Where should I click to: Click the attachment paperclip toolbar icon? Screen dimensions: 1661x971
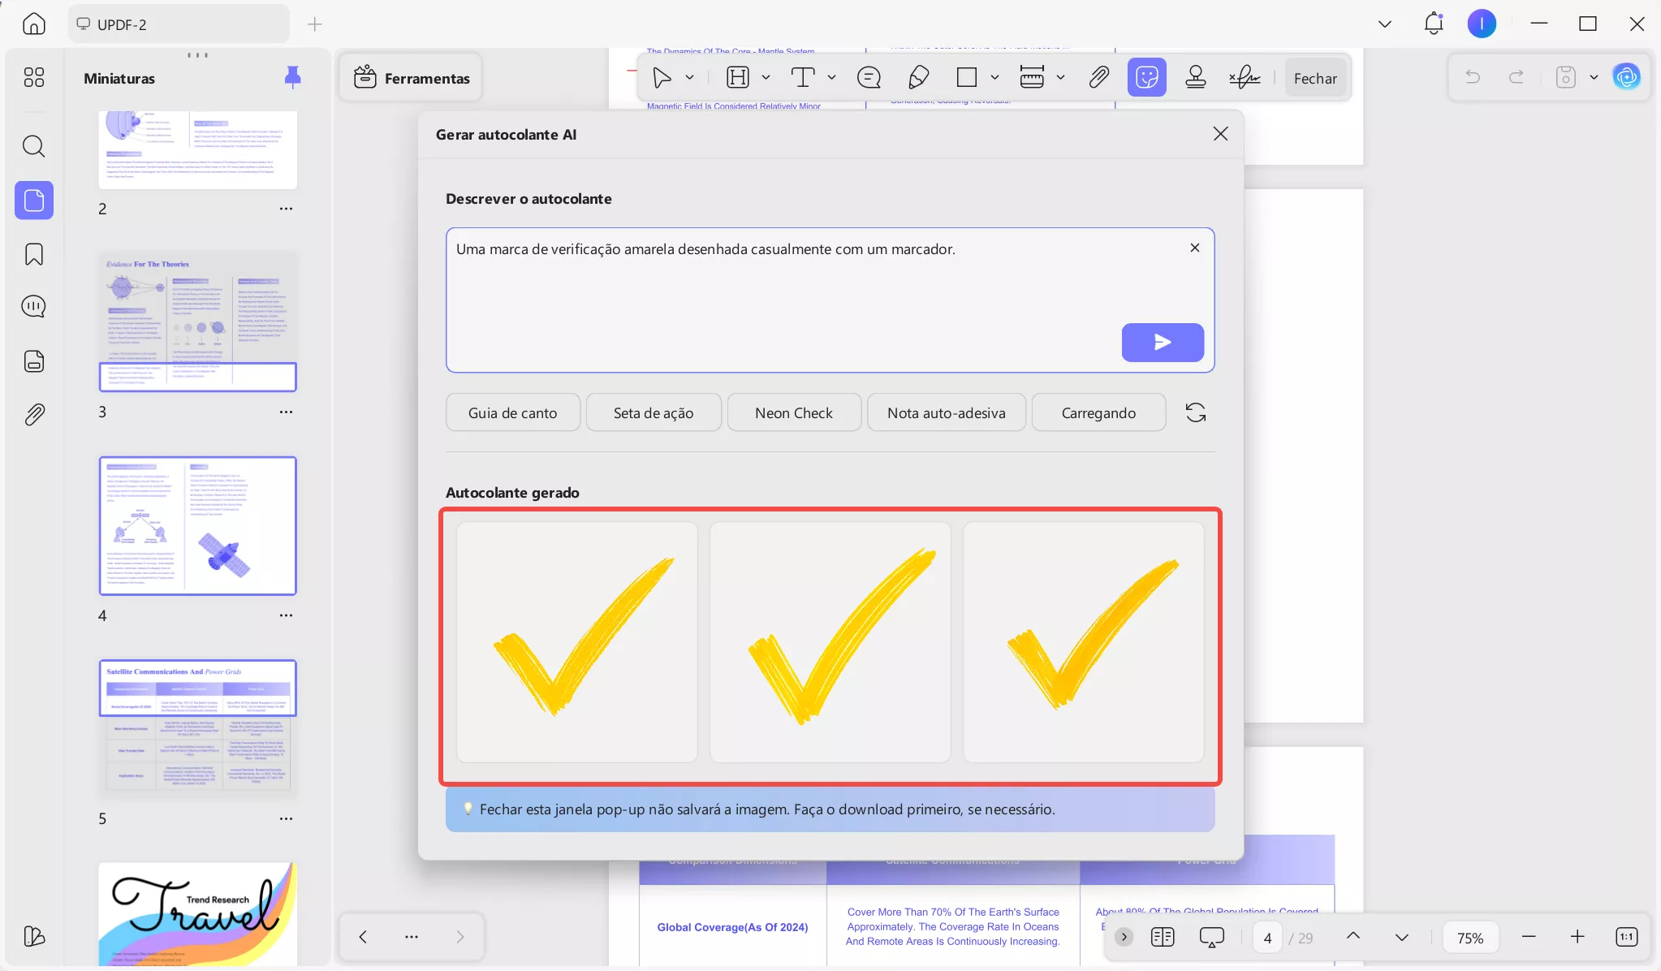point(1098,78)
